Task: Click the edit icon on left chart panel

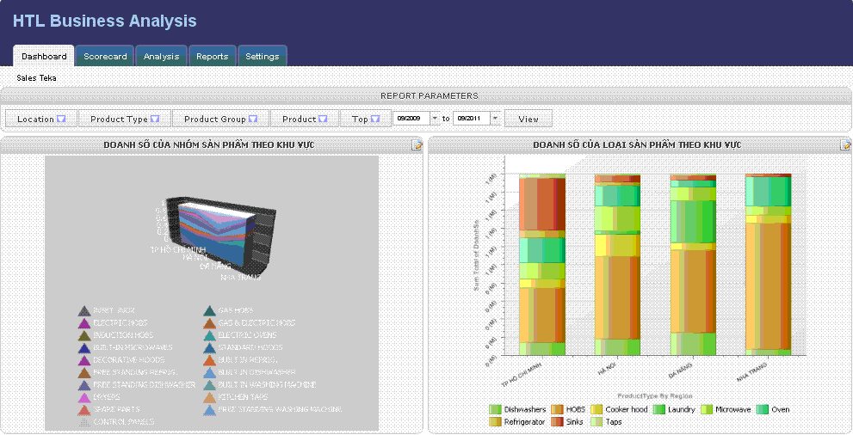Action: tap(417, 145)
